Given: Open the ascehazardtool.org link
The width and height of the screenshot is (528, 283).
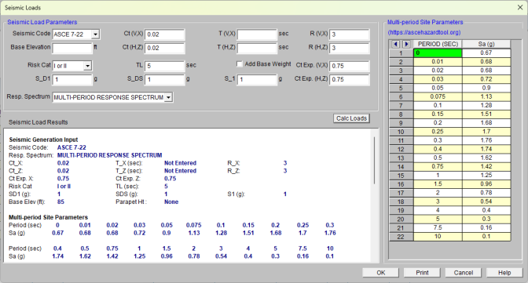Looking at the screenshot, I should pos(424,33).
